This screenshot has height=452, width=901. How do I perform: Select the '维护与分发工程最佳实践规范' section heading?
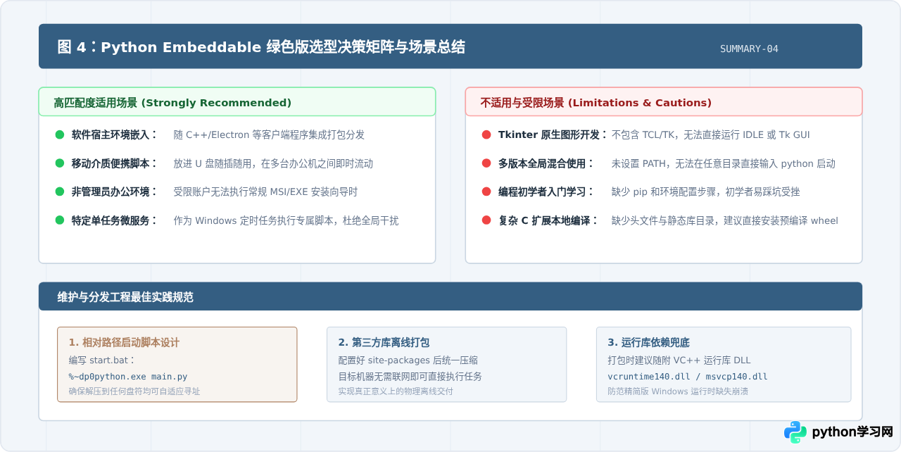[x=125, y=297]
